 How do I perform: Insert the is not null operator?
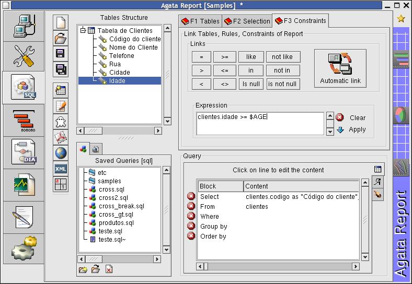pos(283,84)
